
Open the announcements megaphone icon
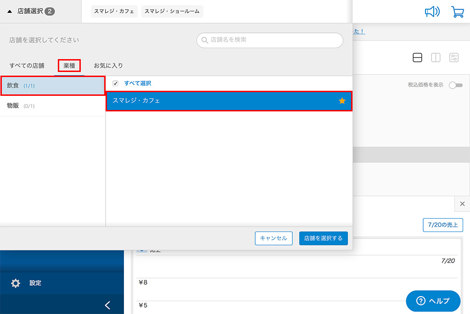point(432,11)
